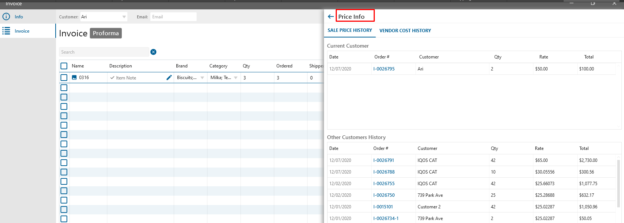Click the Other Customers History vertical scrollbar
624x223 pixels.
click(618, 184)
